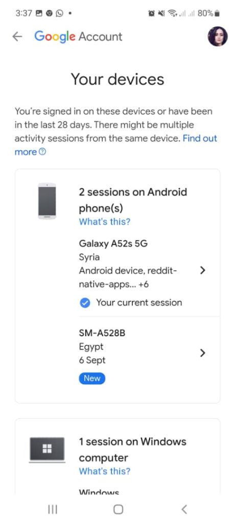Tap the help circle icon after 'more'
Viewport: 235px width, 524px height.
point(42,152)
